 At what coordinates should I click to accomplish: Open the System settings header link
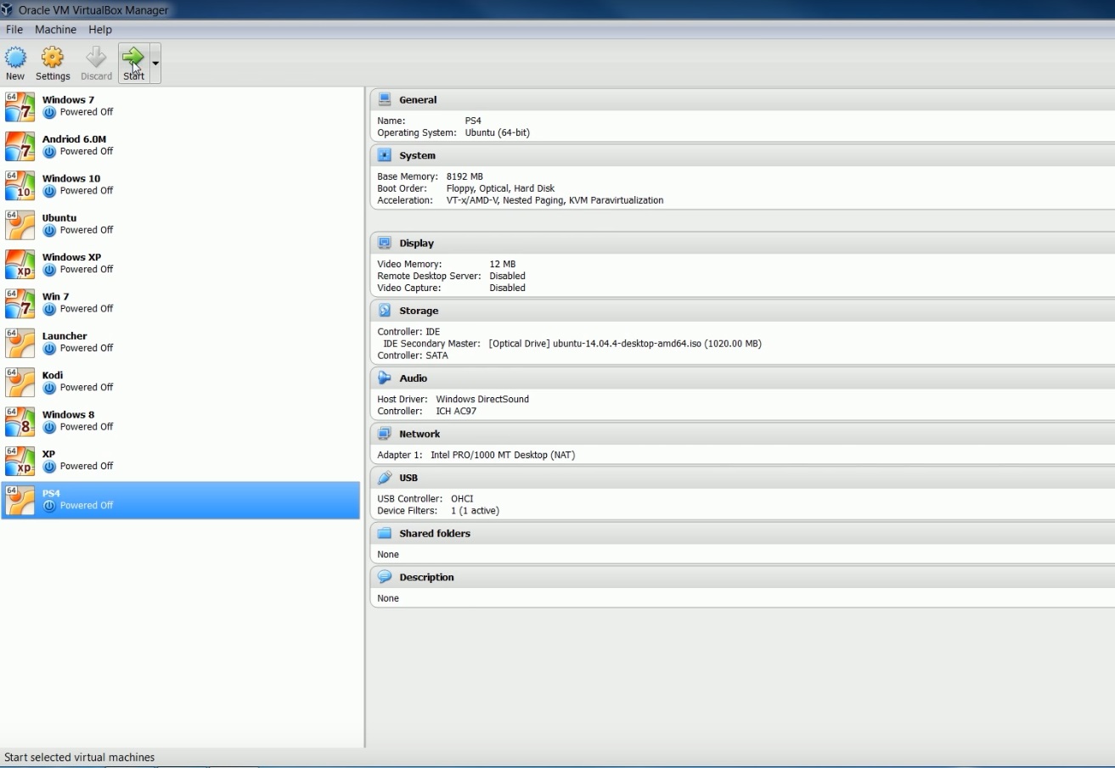tap(417, 156)
